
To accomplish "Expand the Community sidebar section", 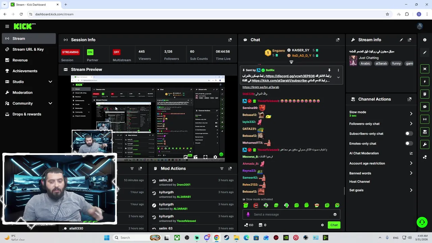I will pos(50,103).
